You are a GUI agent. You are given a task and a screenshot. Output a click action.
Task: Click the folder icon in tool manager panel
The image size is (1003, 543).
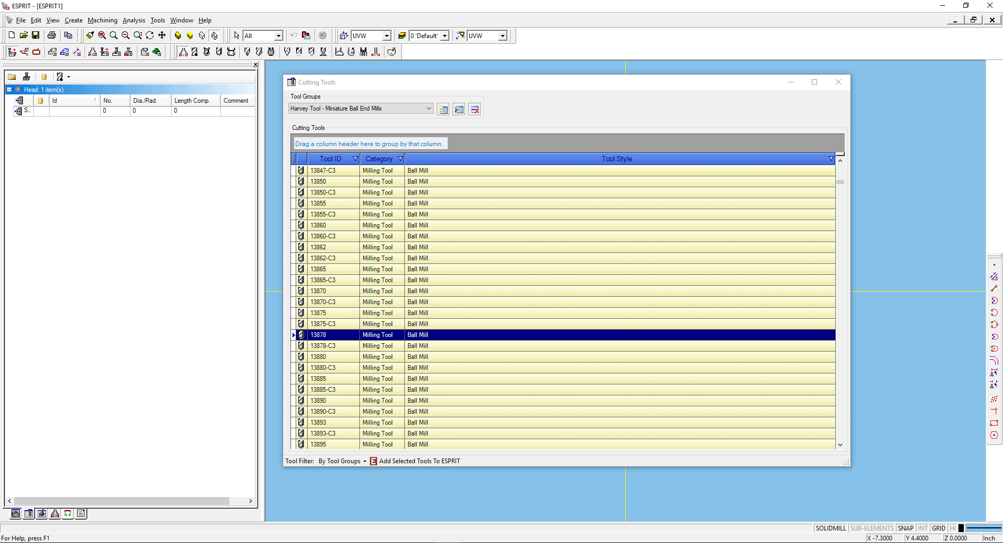point(12,77)
